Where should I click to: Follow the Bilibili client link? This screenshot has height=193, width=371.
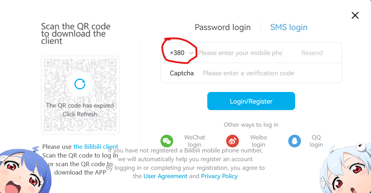(x=96, y=147)
